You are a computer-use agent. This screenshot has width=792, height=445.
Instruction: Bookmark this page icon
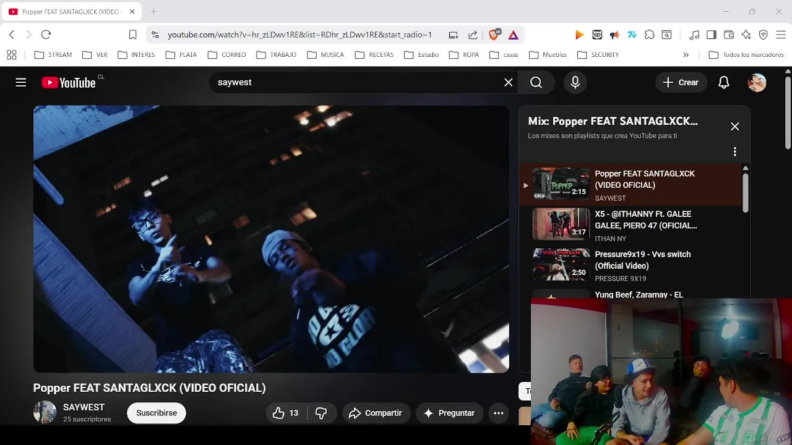coord(132,35)
